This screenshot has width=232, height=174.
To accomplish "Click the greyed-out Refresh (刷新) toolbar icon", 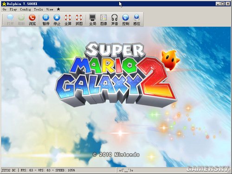I will (21, 19).
